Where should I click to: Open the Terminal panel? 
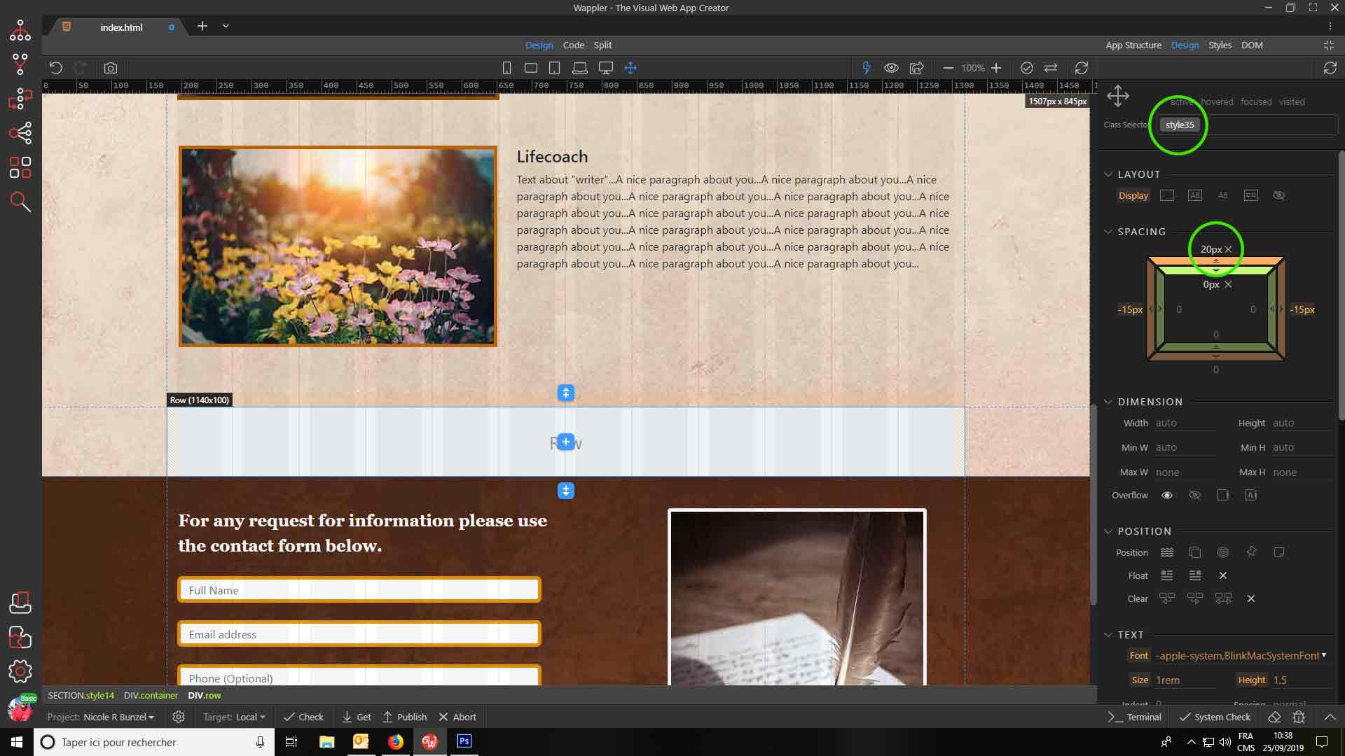pos(1135,717)
